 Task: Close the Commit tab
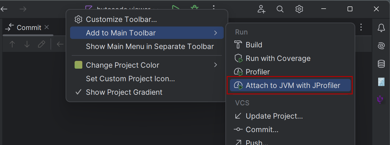(47, 27)
